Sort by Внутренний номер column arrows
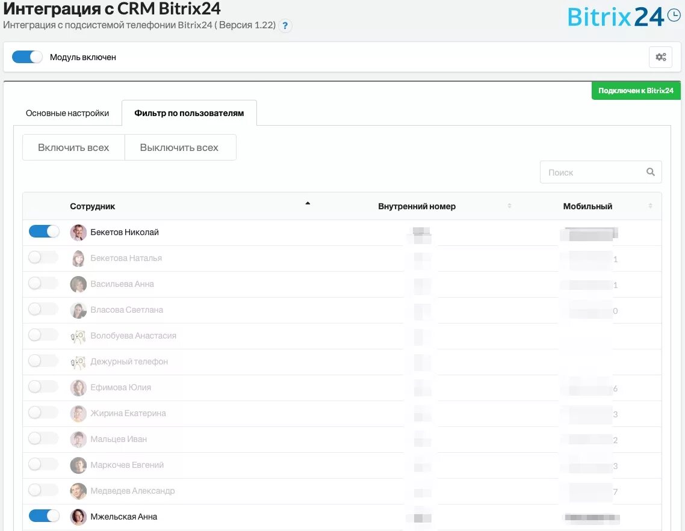 click(509, 206)
